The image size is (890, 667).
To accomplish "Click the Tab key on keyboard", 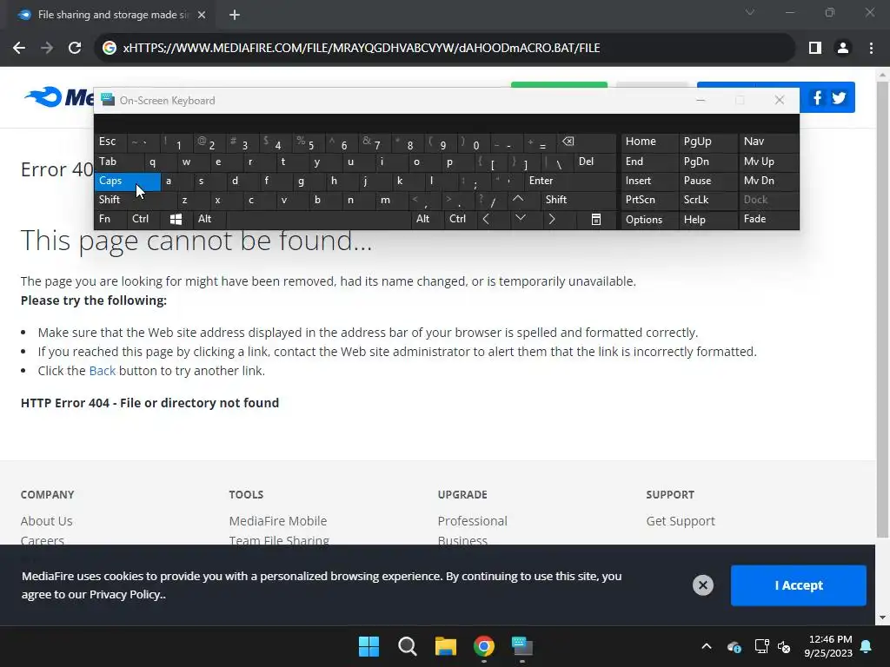I will [x=119, y=162].
